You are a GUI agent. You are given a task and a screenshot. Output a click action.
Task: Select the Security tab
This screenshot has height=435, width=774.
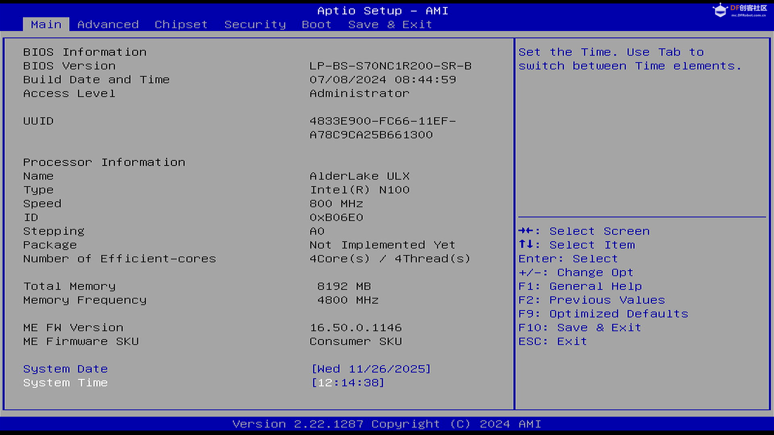pyautogui.click(x=255, y=25)
